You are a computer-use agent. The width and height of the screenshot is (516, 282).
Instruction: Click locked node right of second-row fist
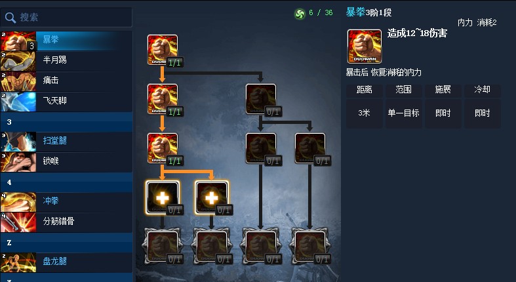coord(261,99)
